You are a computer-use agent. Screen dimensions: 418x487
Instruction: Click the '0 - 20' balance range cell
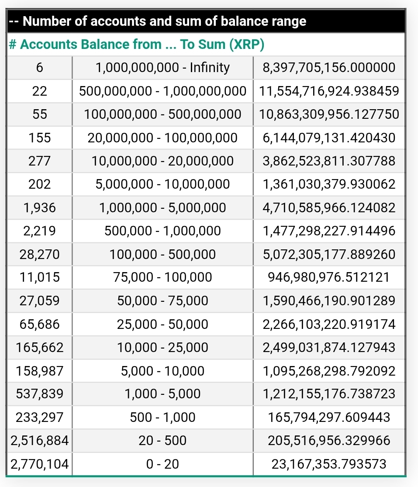pos(162,464)
